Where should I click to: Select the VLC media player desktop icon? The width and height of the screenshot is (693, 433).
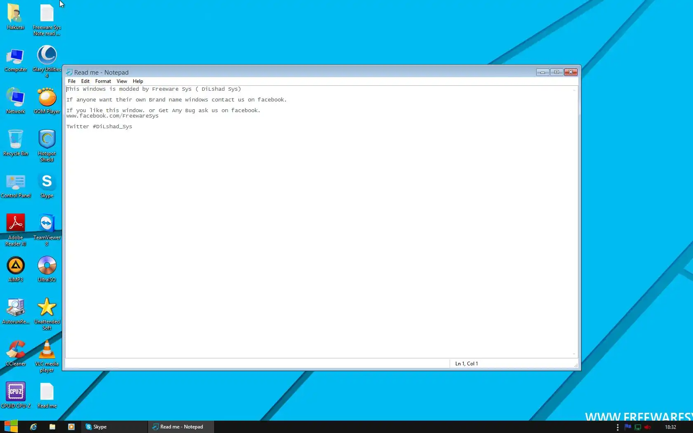click(47, 355)
